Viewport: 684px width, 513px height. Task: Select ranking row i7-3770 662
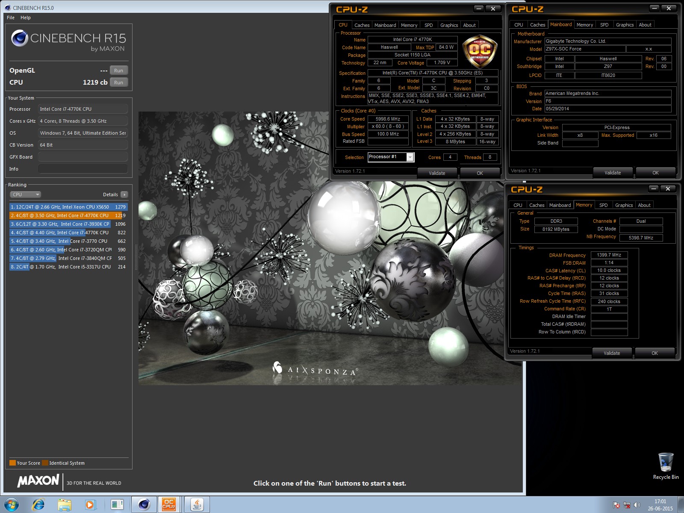pos(68,241)
